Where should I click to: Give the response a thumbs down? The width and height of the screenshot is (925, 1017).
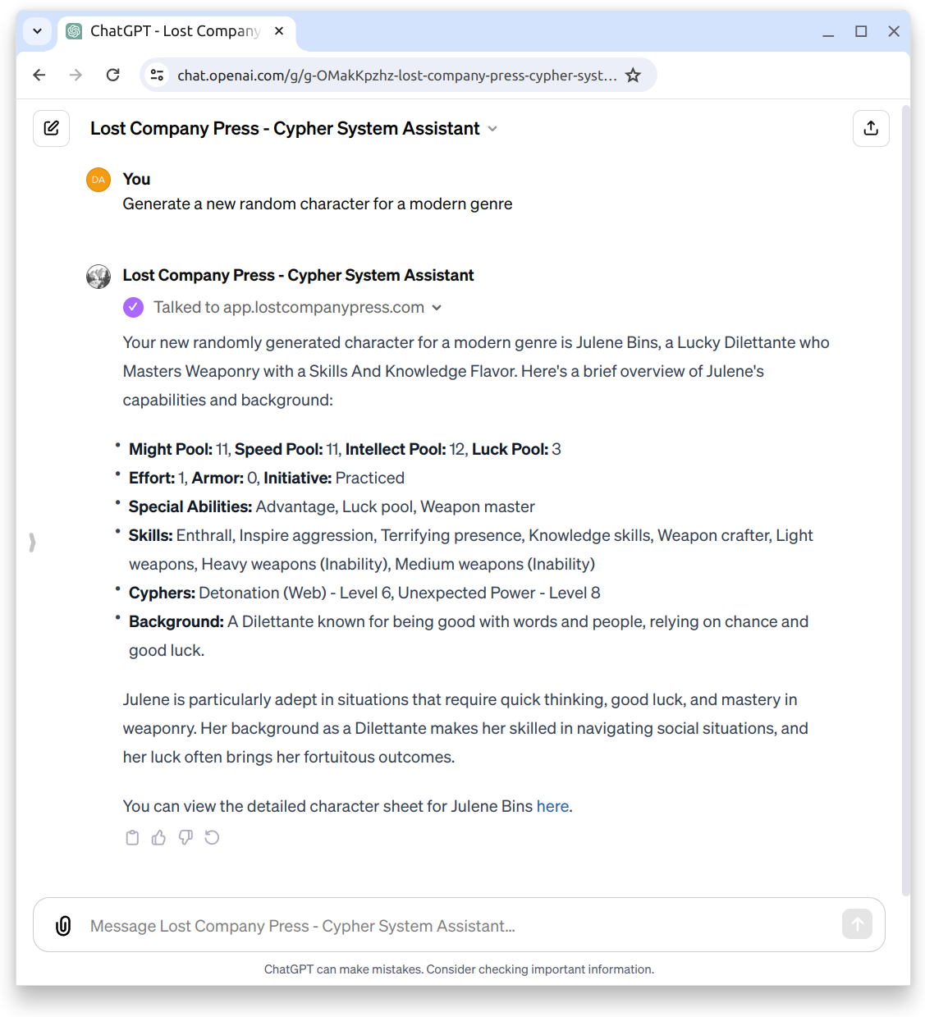[x=185, y=837]
